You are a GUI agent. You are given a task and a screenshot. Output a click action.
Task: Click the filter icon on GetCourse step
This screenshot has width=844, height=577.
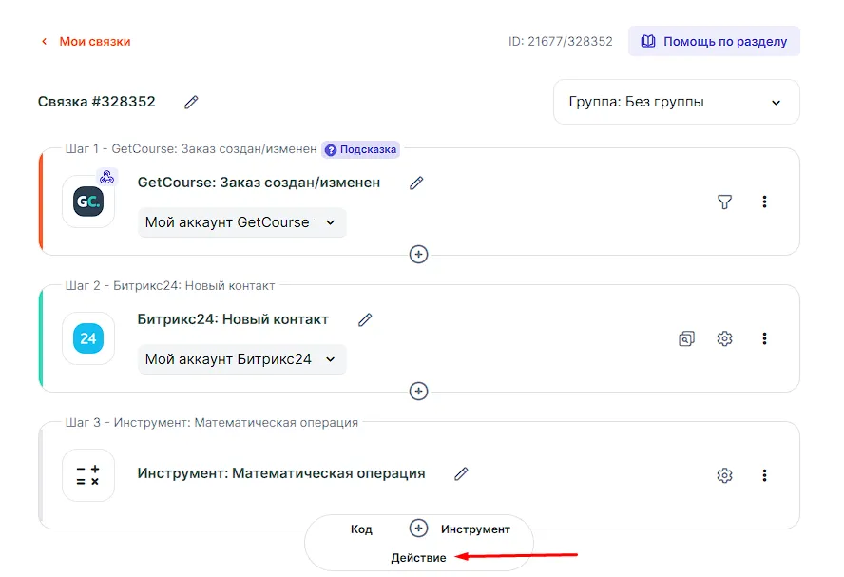coord(724,202)
